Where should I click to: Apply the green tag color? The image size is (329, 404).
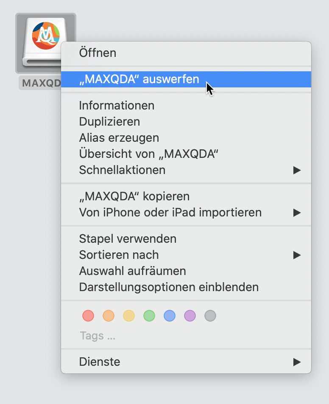[x=149, y=316]
